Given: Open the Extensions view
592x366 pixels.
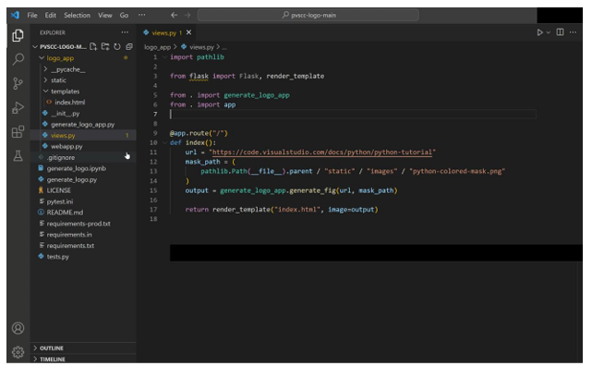Looking at the screenshot, I should tap(18, 132).
